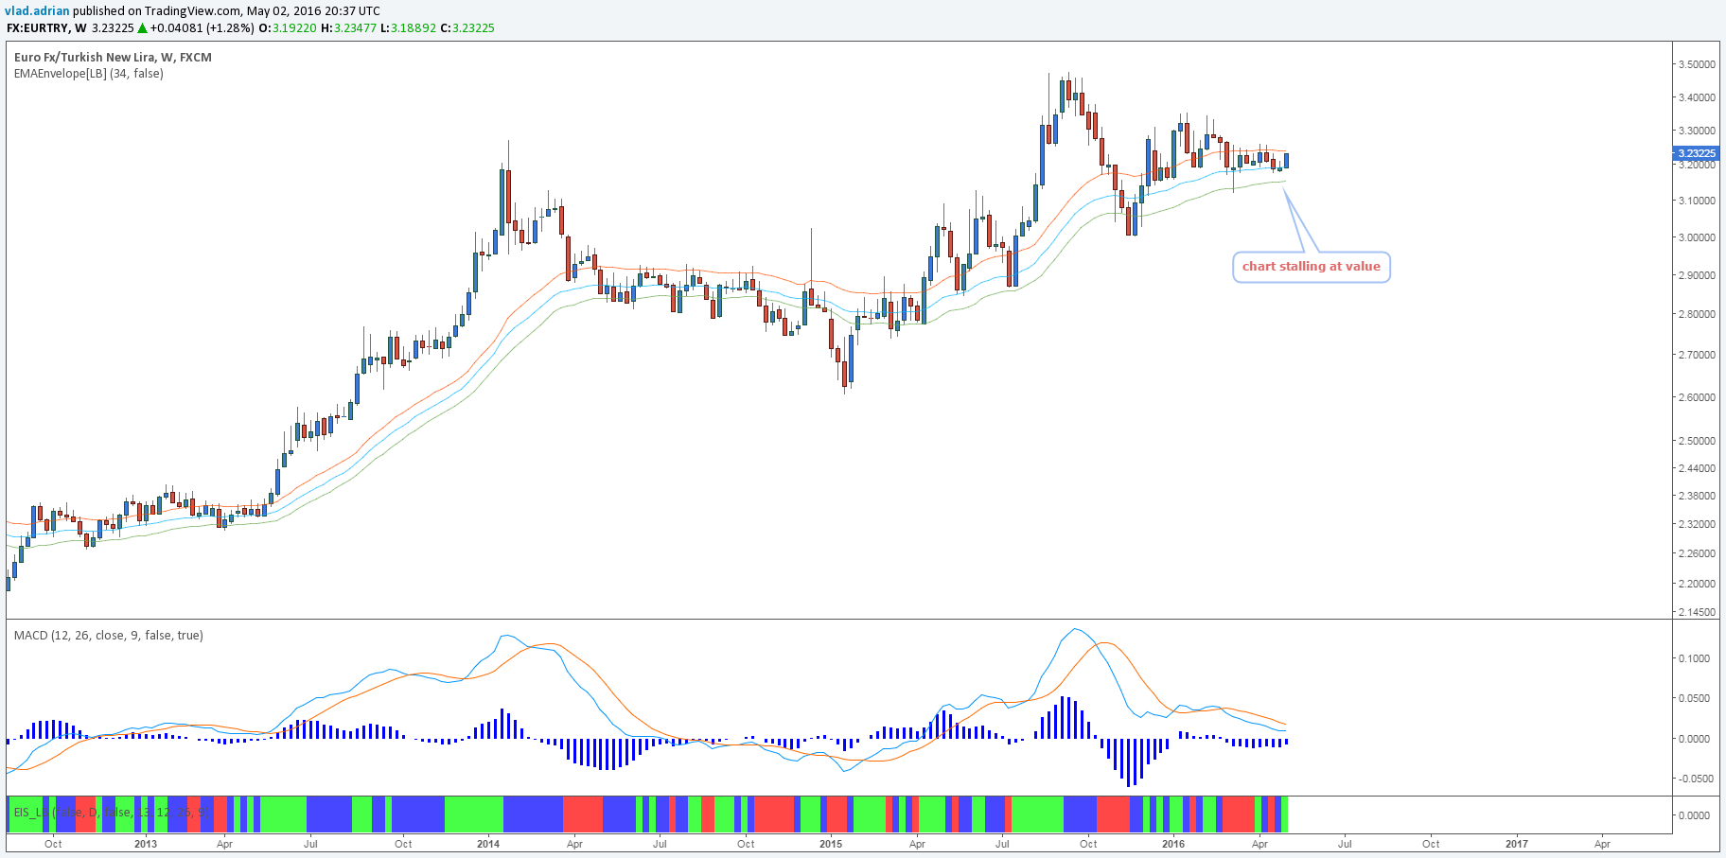Select the FX:EURTRY, W symbol label
Image resolution: width=1726 pixels, height=858 pixels.
pos(46,27)
